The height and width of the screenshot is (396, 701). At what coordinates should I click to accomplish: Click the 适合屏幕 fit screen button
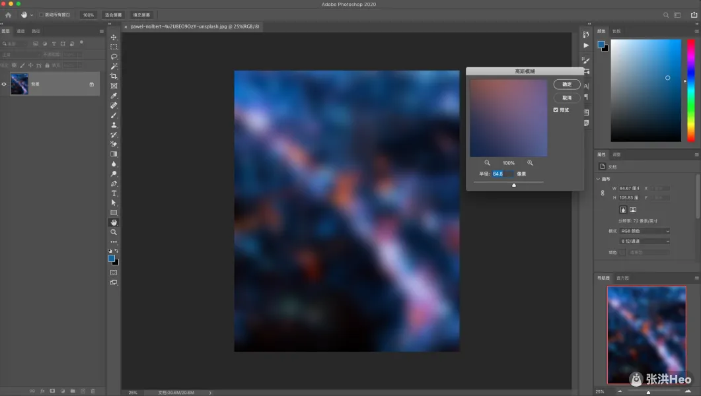[113, 15]
